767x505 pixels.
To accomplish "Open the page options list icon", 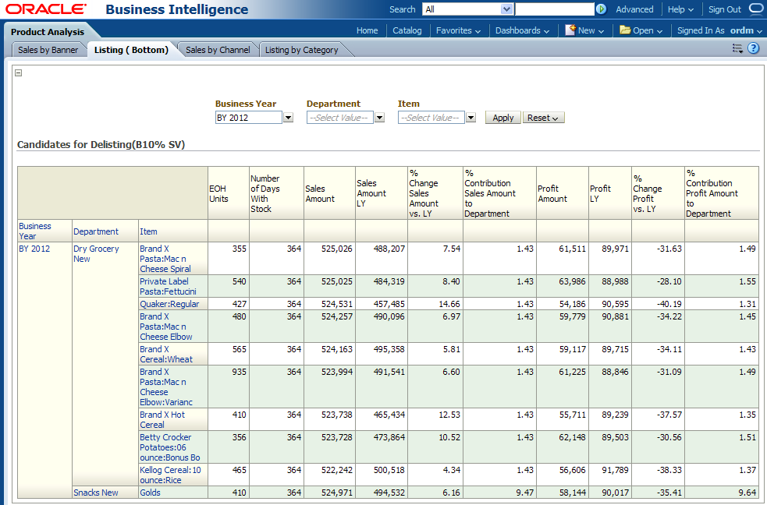I will click(737, 48).
